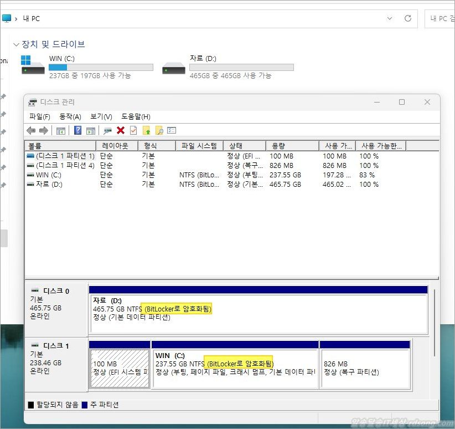Collapse the 장치 및 드라이브 section
Image resolution: width=455 pixels, height=429 pixels.
(16, 44)
